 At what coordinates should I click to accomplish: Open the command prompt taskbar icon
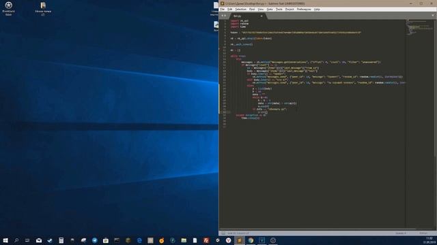pos(117,240)
